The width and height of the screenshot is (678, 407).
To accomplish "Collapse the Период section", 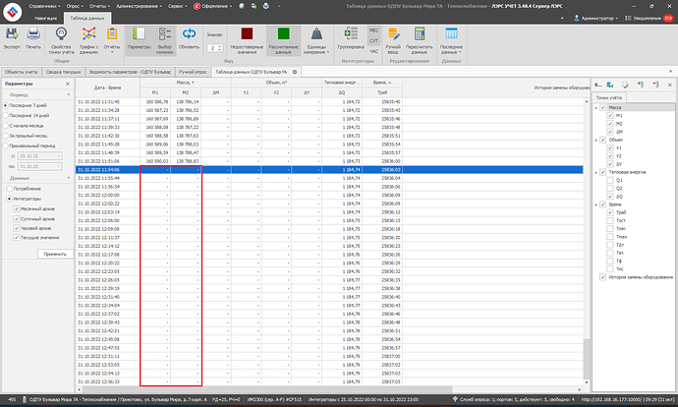I will point(69,94).
